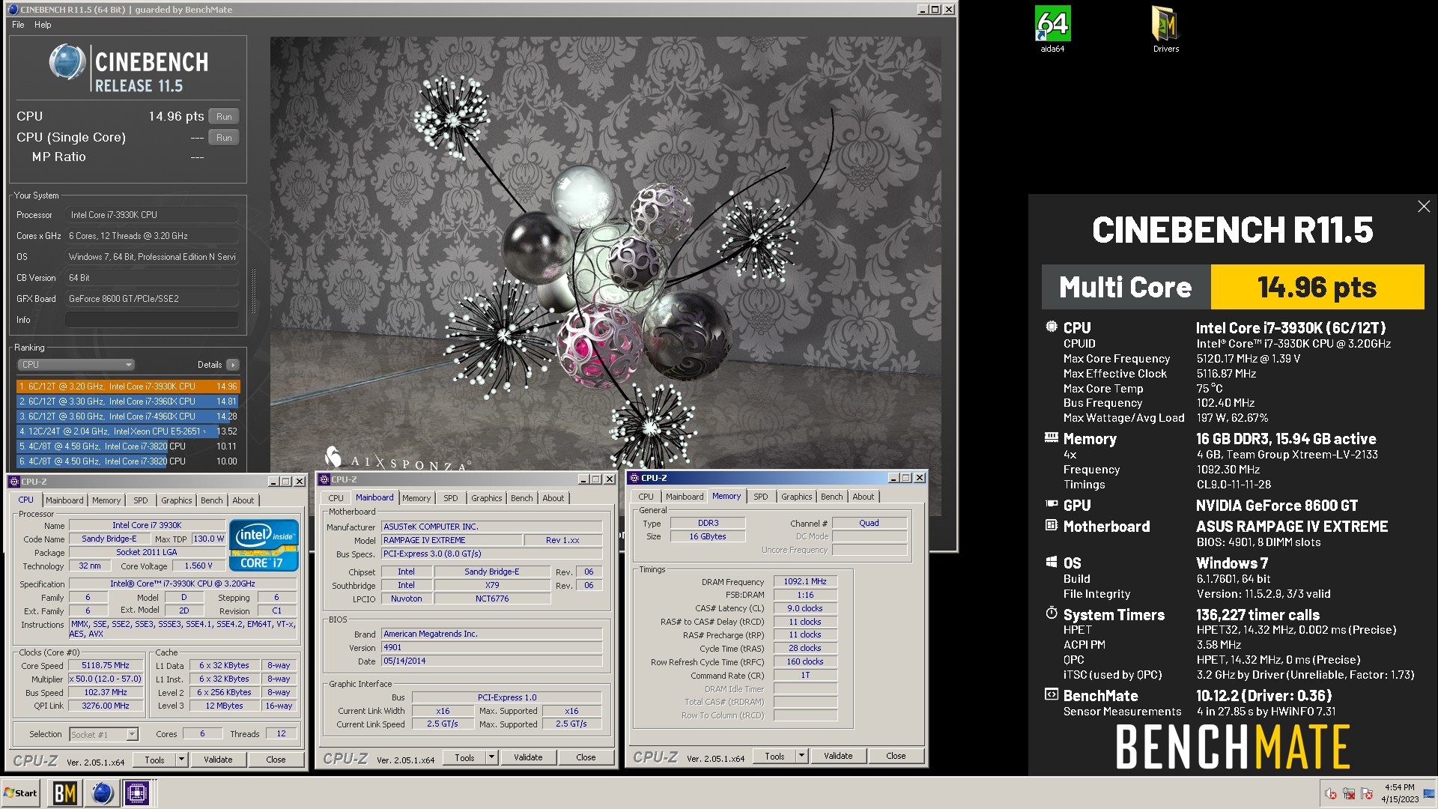The height and width of the screenshot is (809, 1438).
Task: Open About tab in right CPU-Z window
Action: [x=864, y=497]
